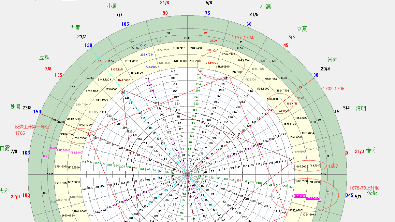The image size is (395, 222).
Task: Click the red date label 5/5
Action: [292, 37]
